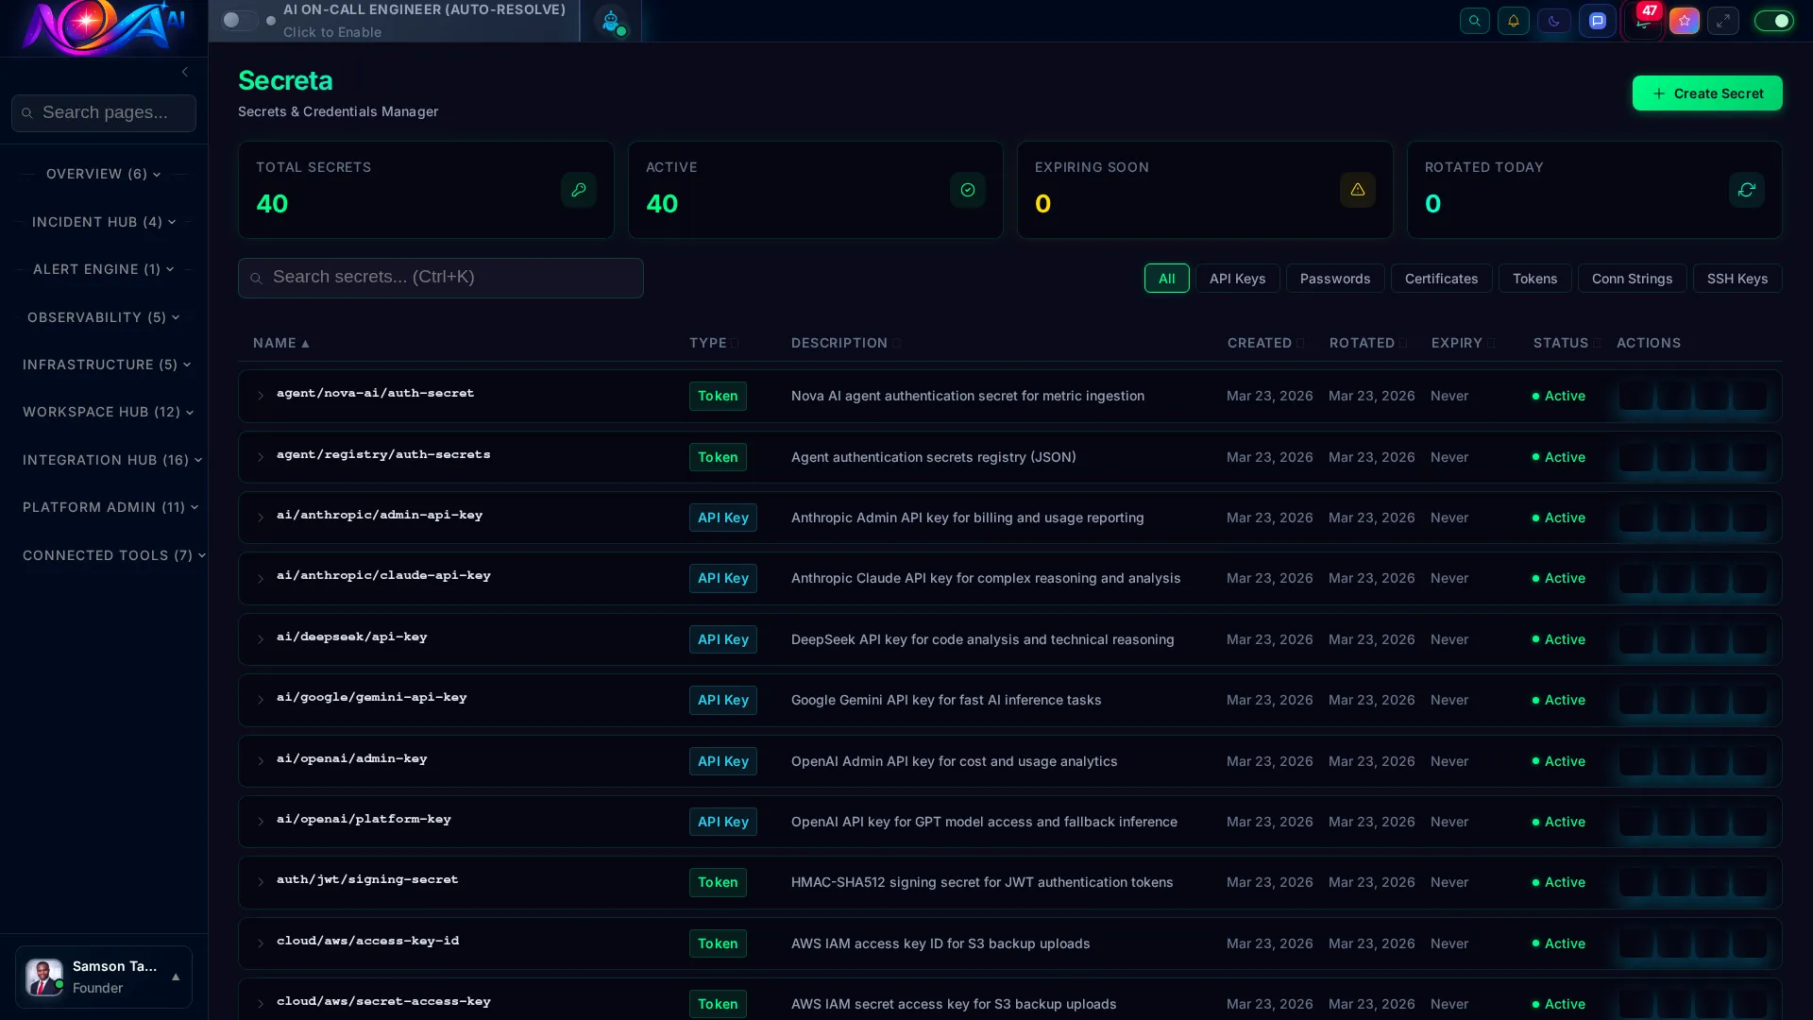Click the Create Secret button
The width and height of the screenshot is (1813, 1020).
point(1706,93)
